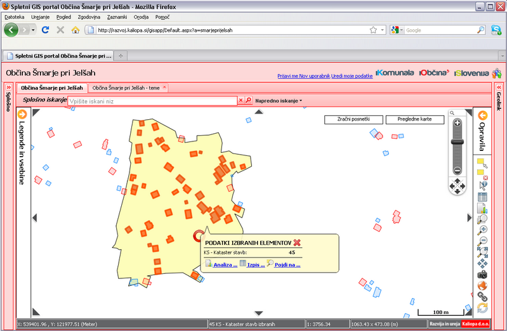
Task: Collapse the Opravila panel with orange arrow
Action: (482, 115)
